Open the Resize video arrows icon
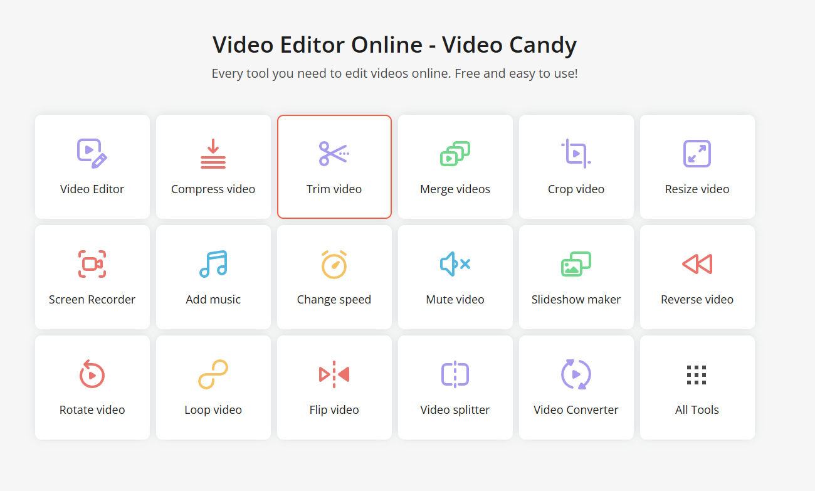 [x=697, y=152]
